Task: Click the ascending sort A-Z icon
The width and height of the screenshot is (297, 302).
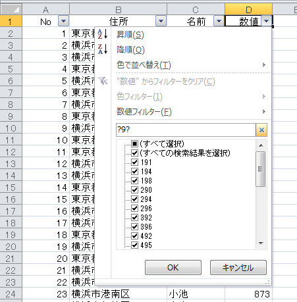Action: [103, 34]
